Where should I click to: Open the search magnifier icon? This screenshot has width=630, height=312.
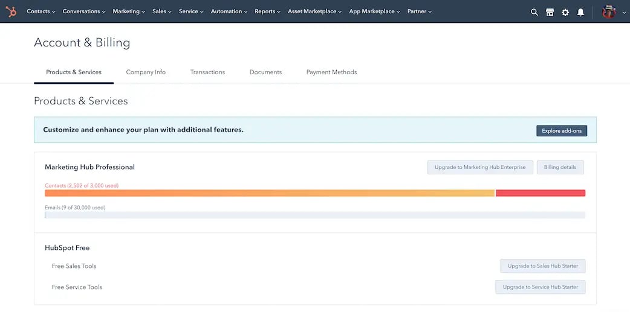(534, 12)
